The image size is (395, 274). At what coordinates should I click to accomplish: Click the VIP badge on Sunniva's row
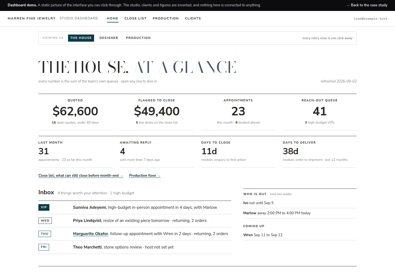coord(44,207)
